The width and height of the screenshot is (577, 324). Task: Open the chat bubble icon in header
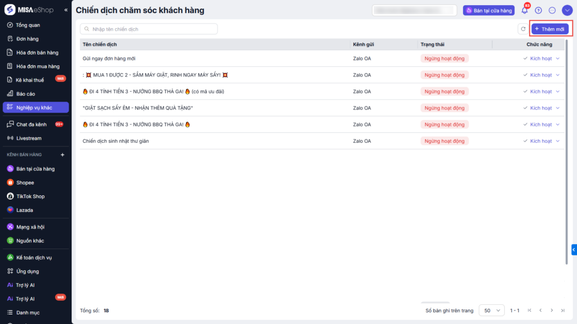(552, 10)
